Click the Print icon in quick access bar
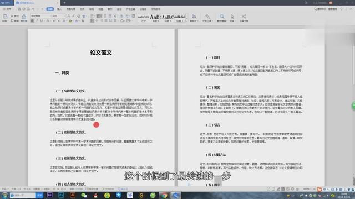355x199 pixels. (24, 9)
